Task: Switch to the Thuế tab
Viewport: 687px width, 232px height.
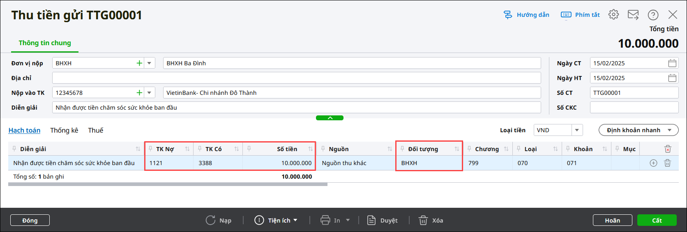Action: [96, 130]
